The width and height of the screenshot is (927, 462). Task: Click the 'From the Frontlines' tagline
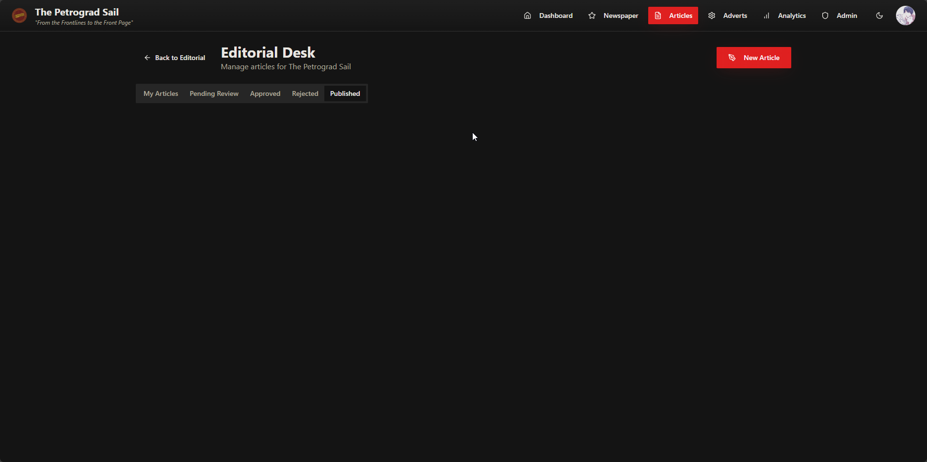click(84, 23)
